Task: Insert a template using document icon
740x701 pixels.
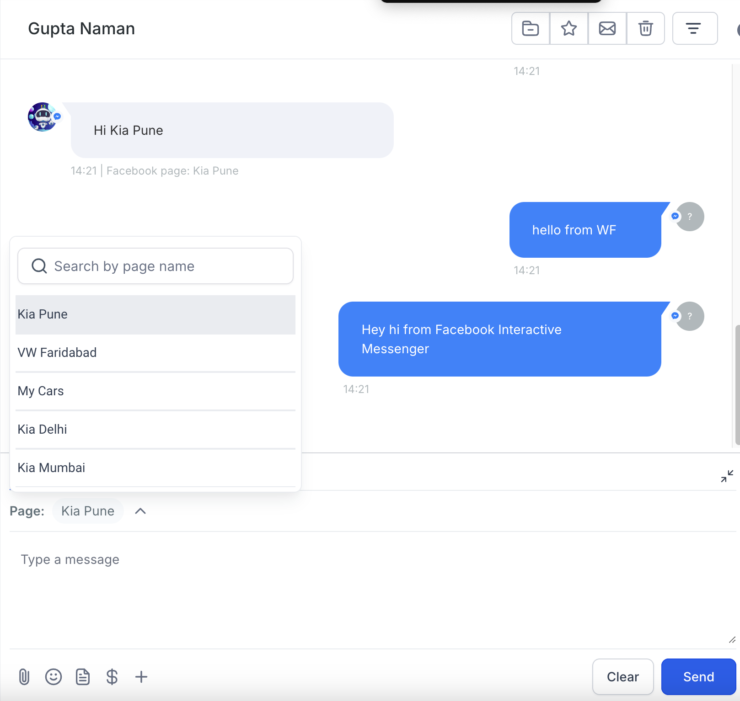Action: (x=83, y=677)
